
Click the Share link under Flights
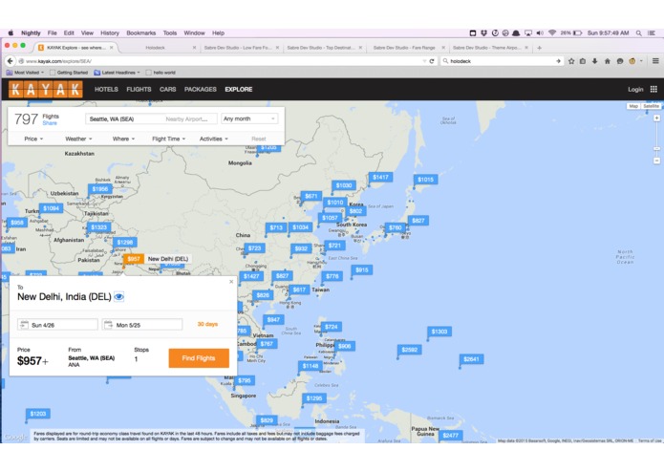click(x=50, y=123)
